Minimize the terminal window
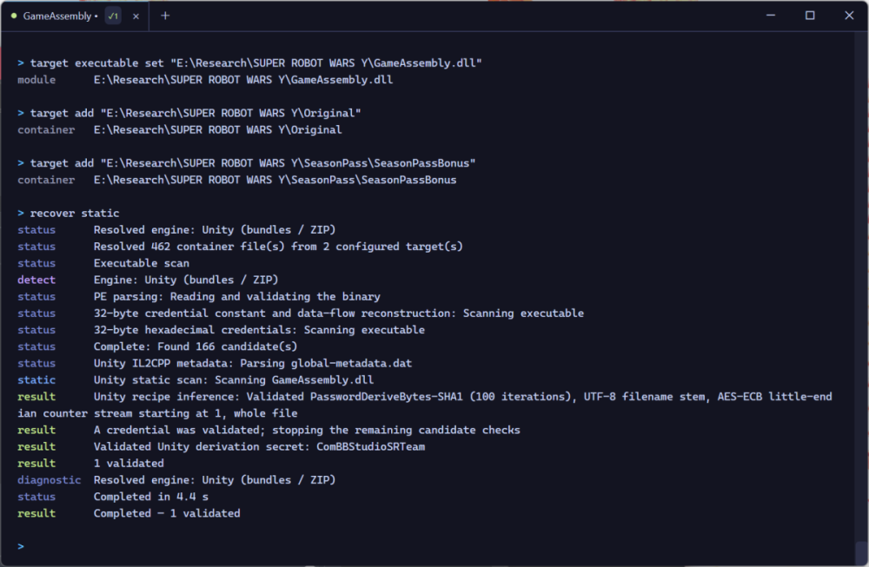Viewport: 869px width, 567px height. tap(770, 16)
